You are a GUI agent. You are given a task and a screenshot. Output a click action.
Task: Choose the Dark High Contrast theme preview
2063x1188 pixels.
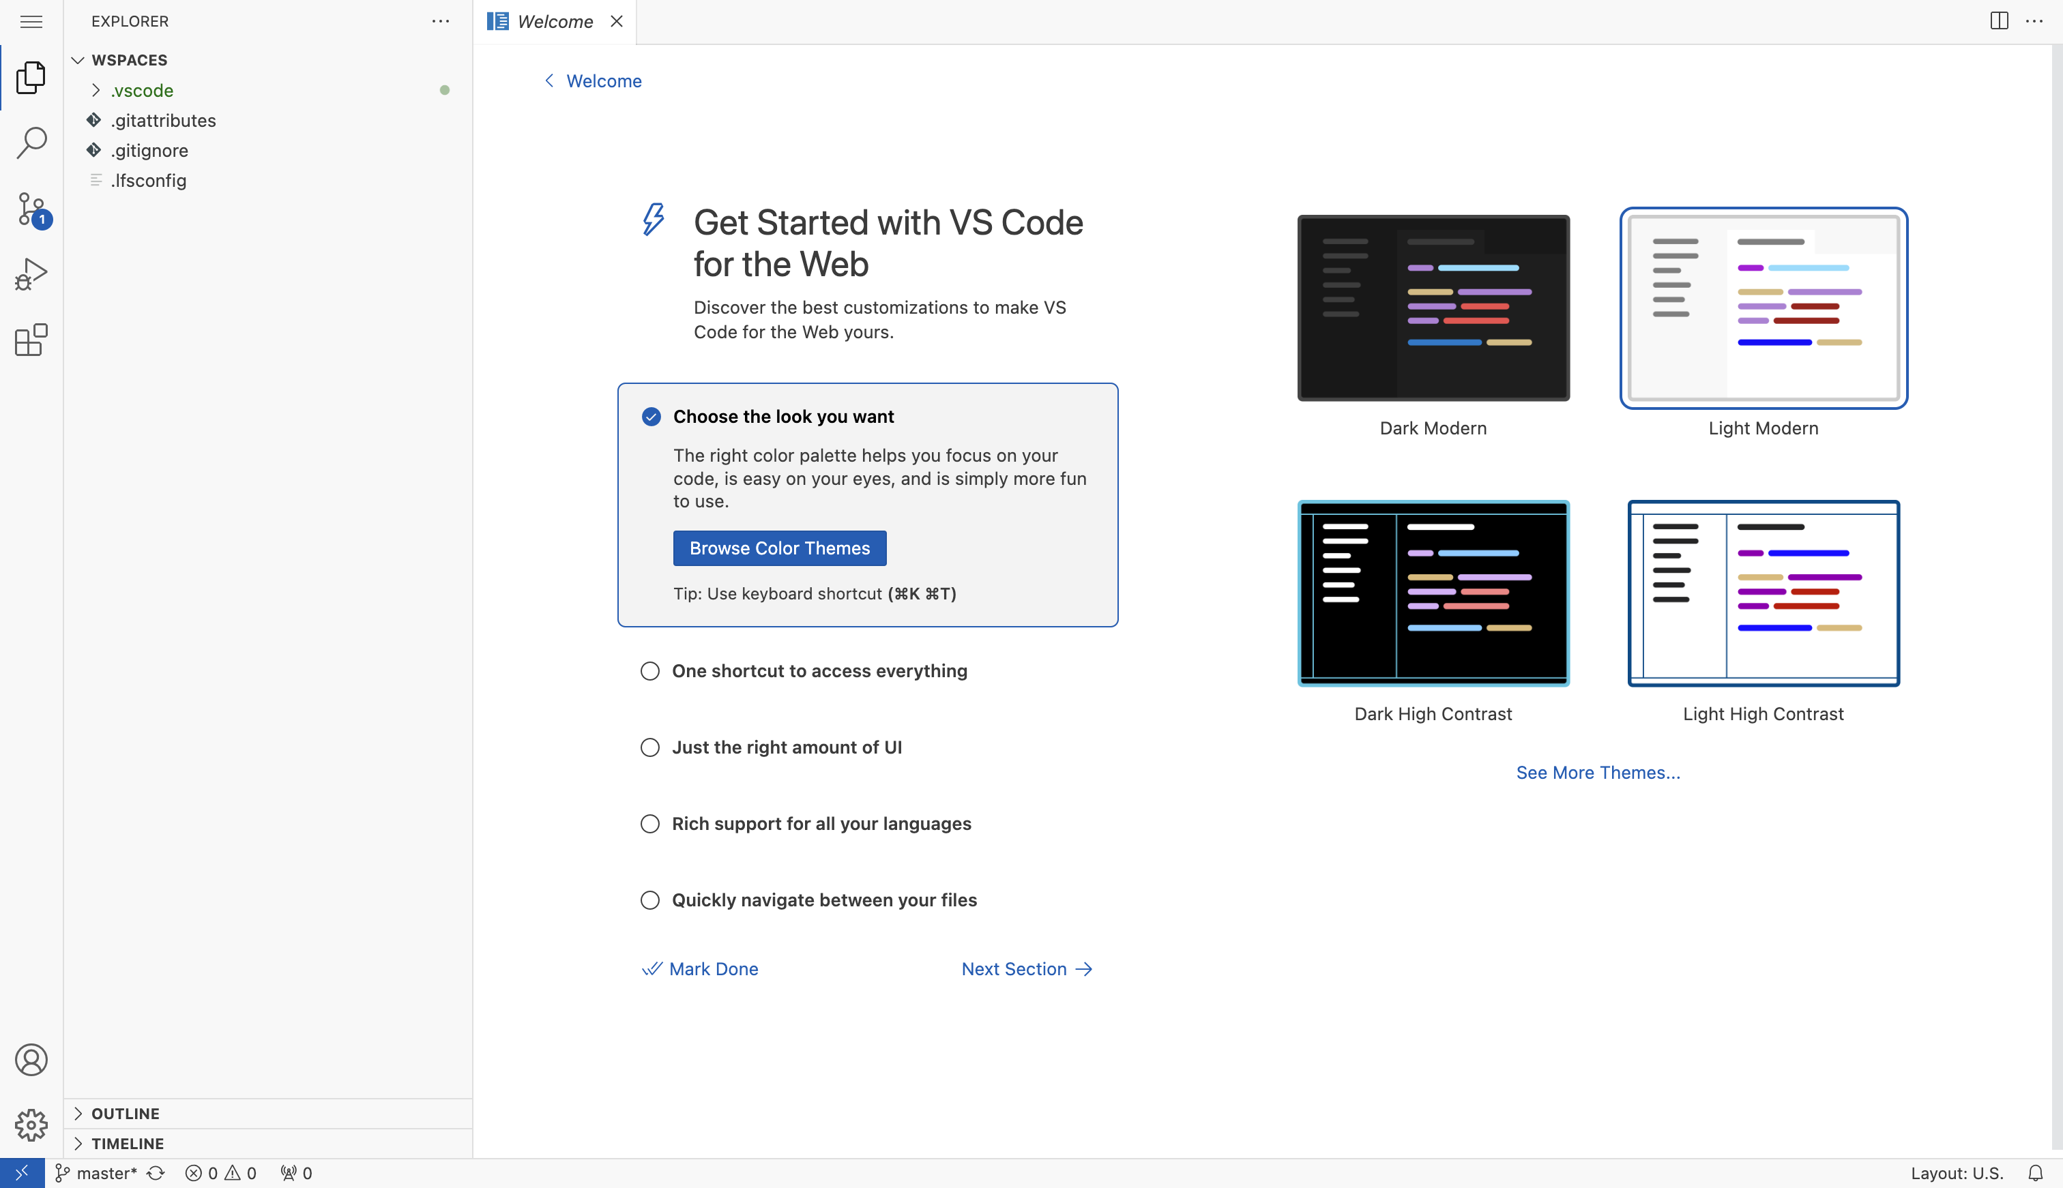[1433, 593]
